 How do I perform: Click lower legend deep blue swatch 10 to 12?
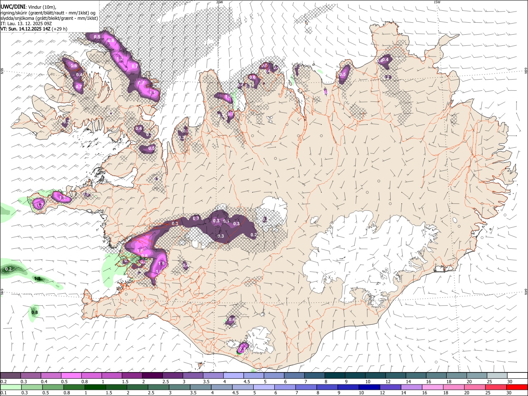(369, 387)
